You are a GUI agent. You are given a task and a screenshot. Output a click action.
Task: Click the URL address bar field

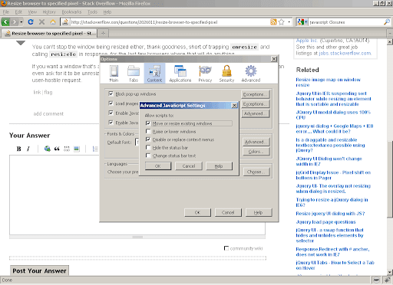click(x=169, y=22)
